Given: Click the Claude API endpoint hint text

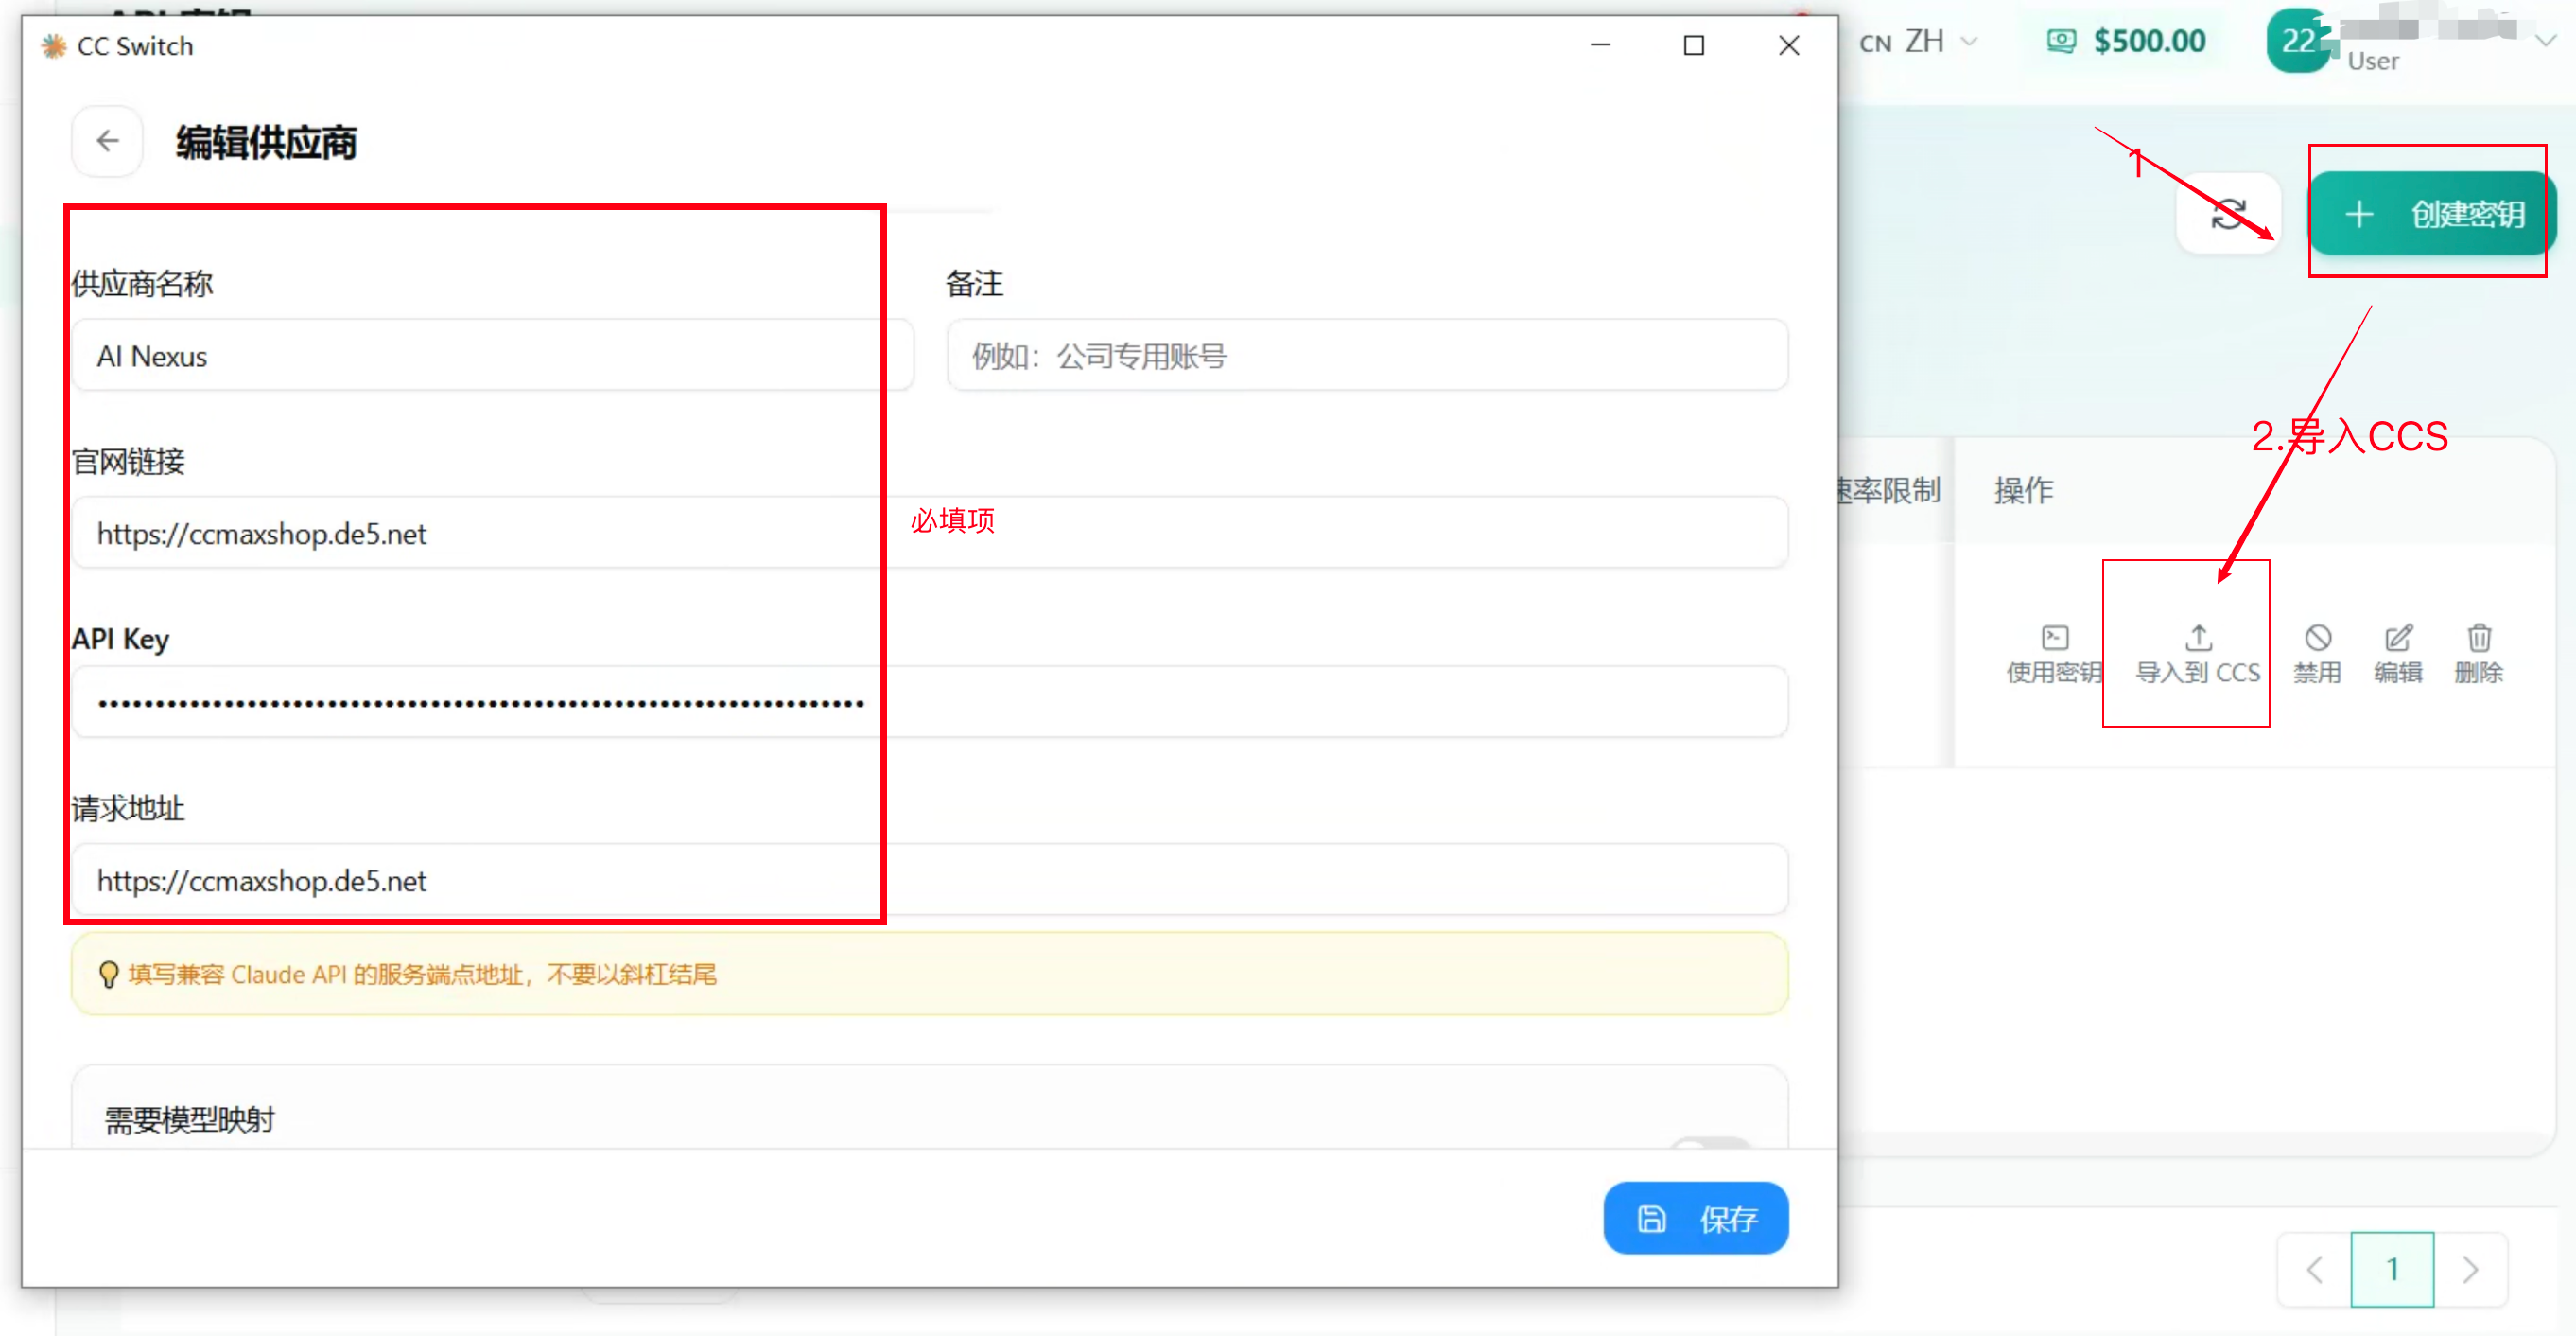Looking at the screenshot, I should pyautogui.click(x=422, y=974).
